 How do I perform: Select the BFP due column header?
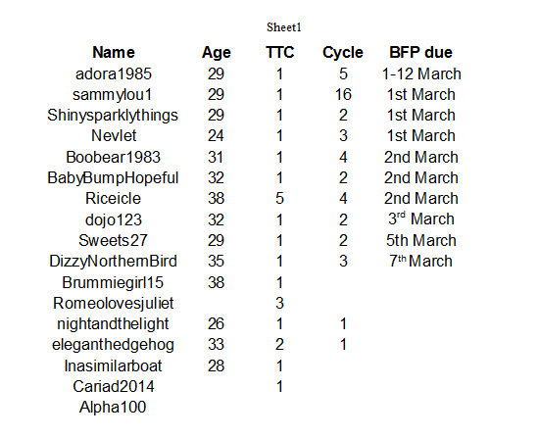click(420, 52)
